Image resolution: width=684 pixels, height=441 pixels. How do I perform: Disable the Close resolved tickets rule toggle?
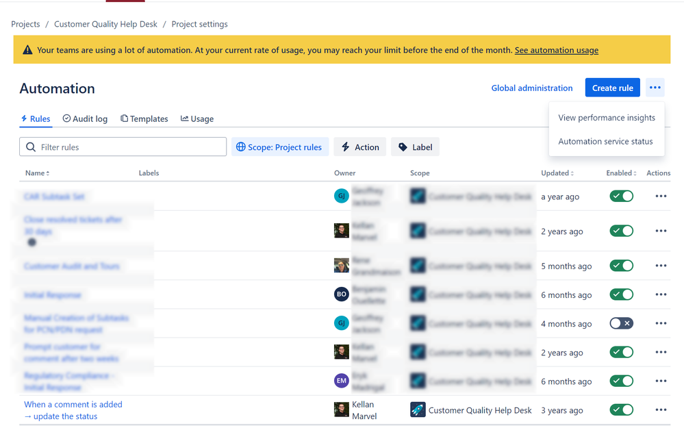tap(622, 231)
